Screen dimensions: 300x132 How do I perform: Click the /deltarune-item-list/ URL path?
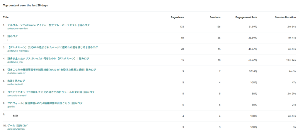coord(18,29)
